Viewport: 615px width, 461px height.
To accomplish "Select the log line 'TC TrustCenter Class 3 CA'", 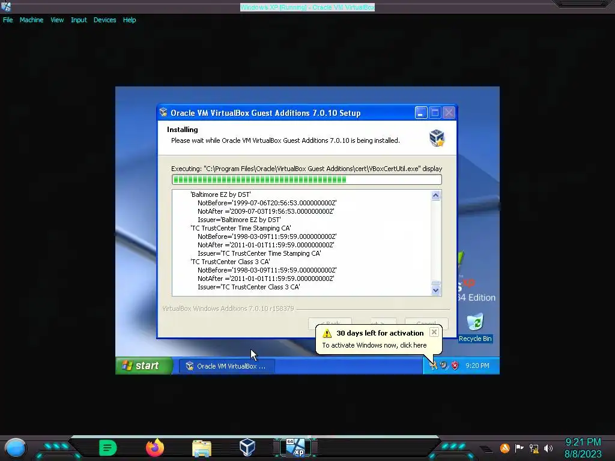I will click(x=230, y=262).
